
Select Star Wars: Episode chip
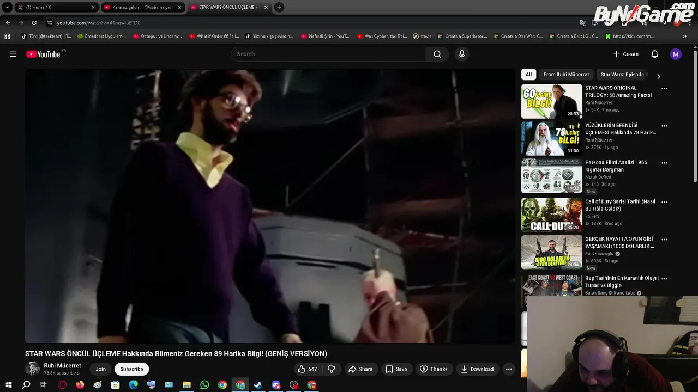[623, 75]
